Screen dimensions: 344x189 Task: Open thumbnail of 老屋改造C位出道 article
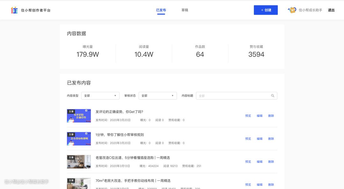(x=79, y=162)
